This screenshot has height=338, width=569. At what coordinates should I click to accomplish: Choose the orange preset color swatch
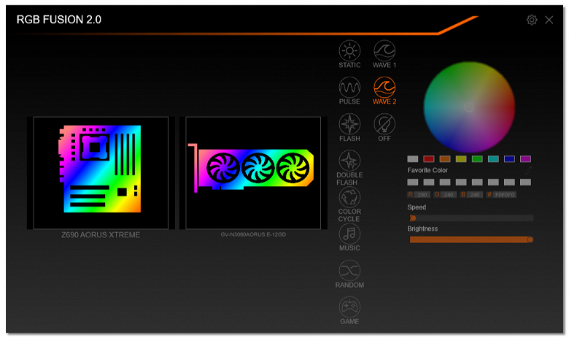point(445,159)
